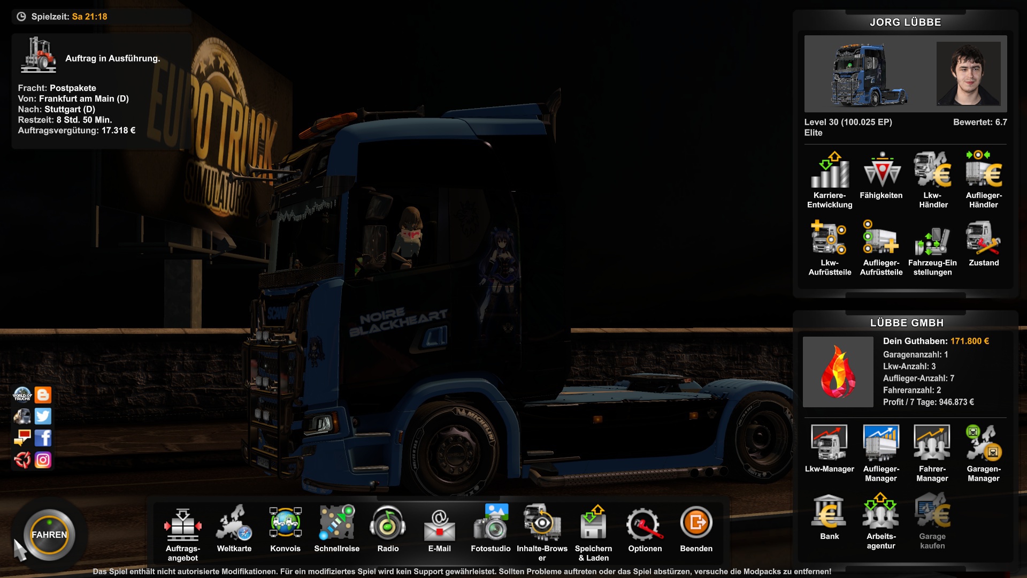Image resolution: width=1027 pixels, height=578 pixels.
Task: Click the 'Lkw-Anzahl: 3' line
Action: pyautogui.click(x=909, y=367)
